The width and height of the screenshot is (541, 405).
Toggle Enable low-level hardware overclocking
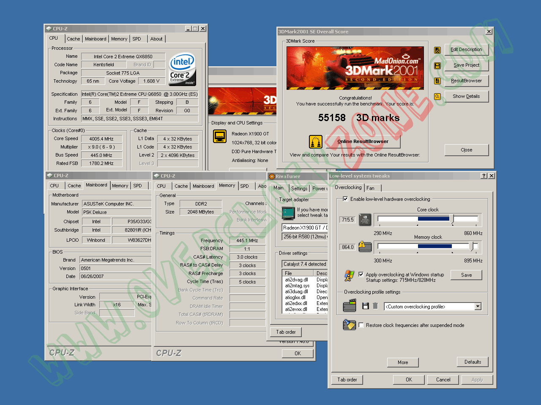tap(345, 199)
